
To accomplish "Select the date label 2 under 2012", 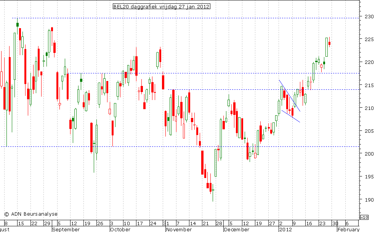I will (x=281, y=224).
